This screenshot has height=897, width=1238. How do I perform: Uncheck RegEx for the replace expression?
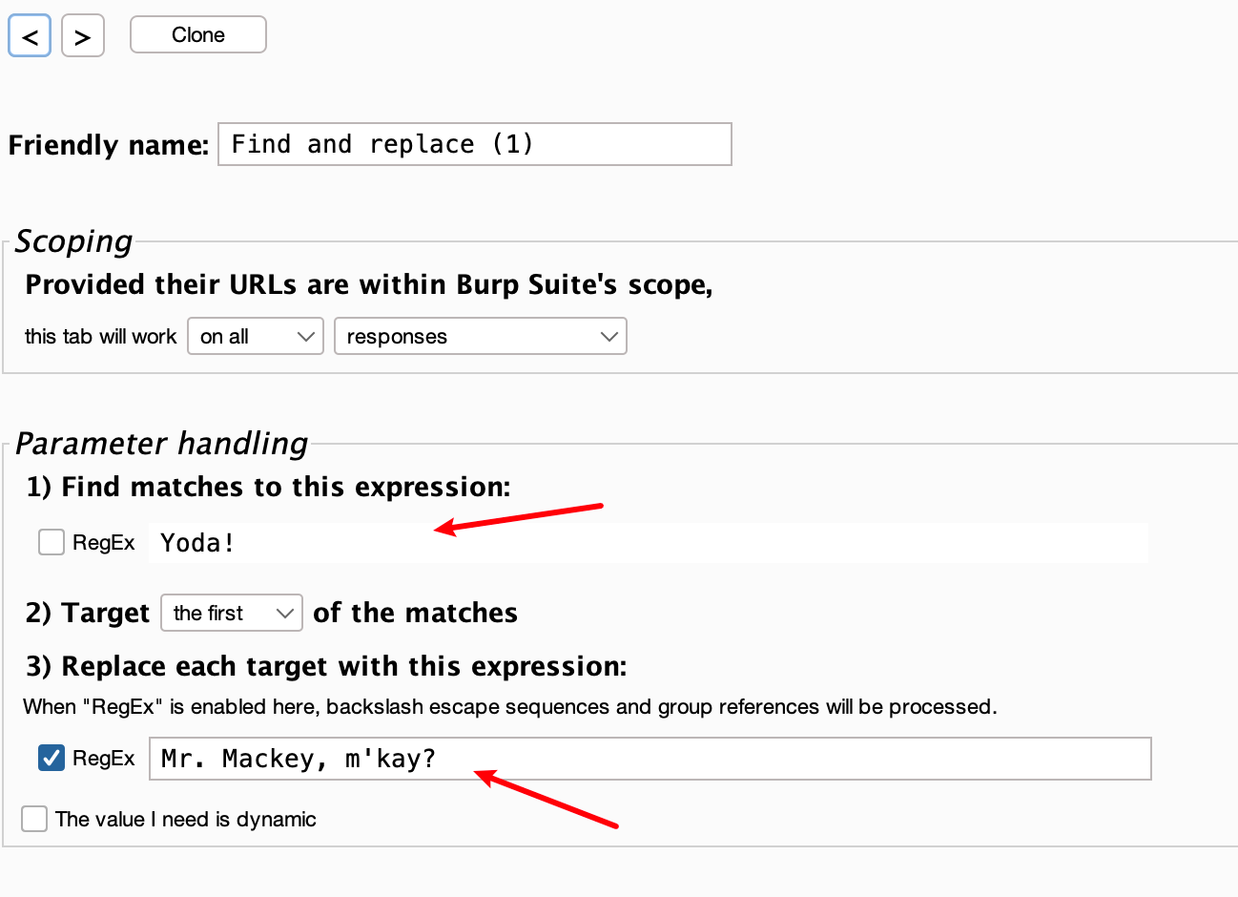pos(52,758)
